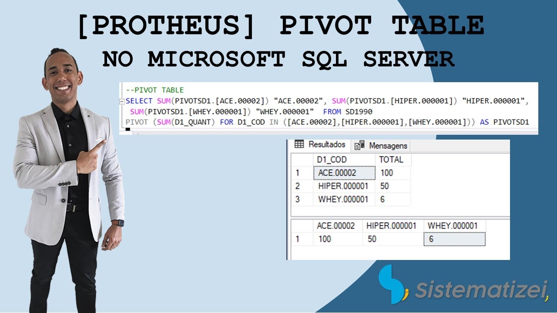Switch to the Mensagens tab
Image resolution: width=557 pixels, height=313 pixels.
point(382,146)
